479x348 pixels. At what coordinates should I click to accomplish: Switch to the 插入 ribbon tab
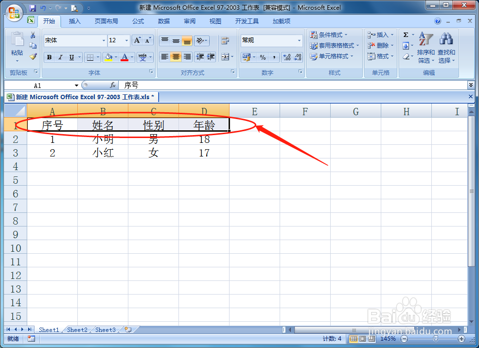(75, 21)
